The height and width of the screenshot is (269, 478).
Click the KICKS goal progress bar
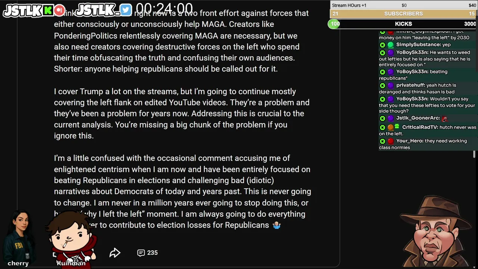pyautogui.click(x=403, y=24)
